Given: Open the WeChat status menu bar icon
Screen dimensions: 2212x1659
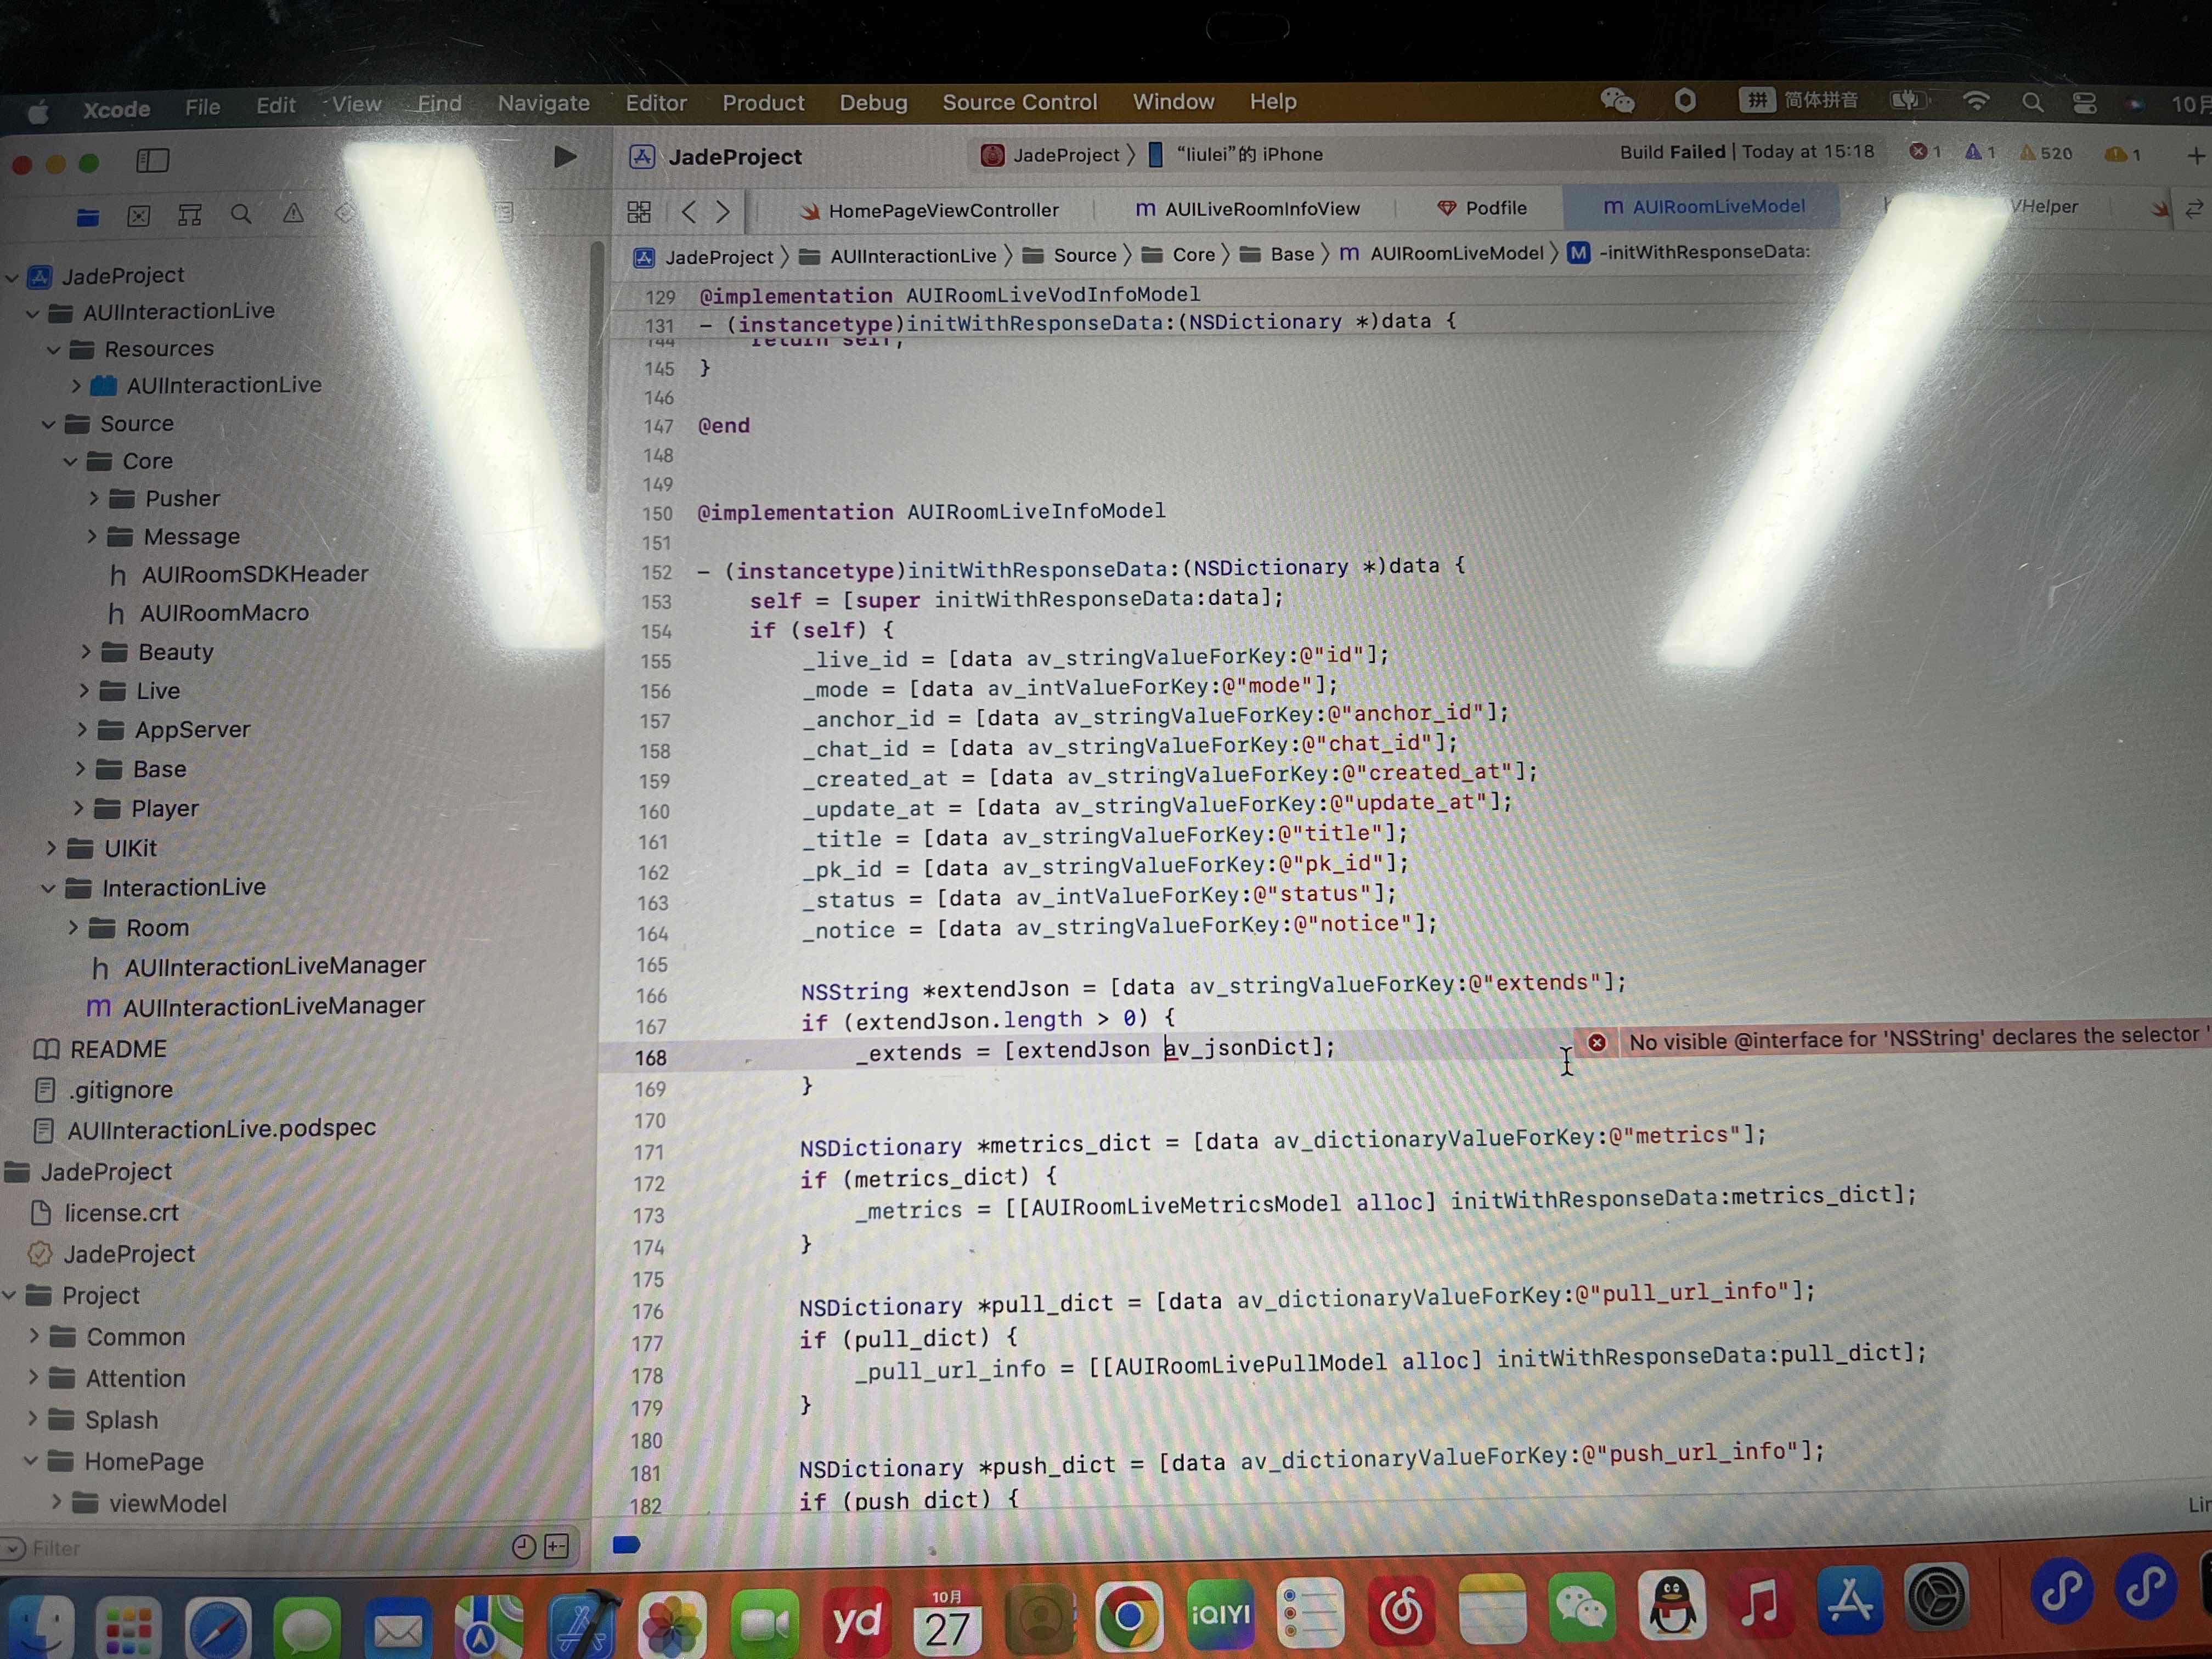Looking at the screenshot, I should tap(1617, 101).
